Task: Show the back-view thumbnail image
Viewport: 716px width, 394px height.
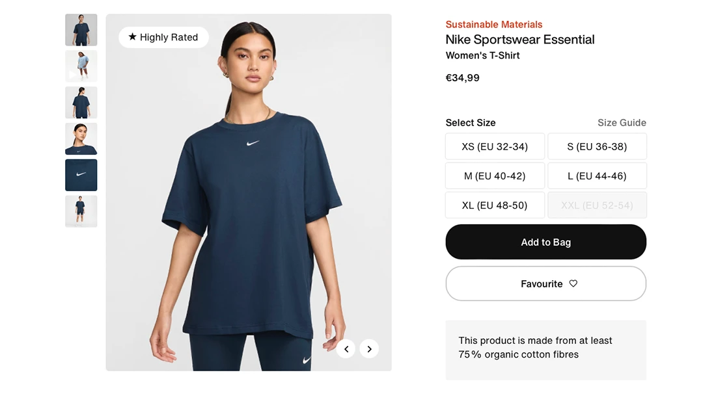Action: click(x=81, y=102)
